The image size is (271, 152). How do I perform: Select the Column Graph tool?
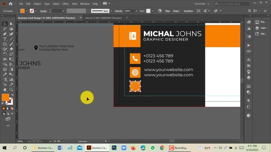coord(11,79)
